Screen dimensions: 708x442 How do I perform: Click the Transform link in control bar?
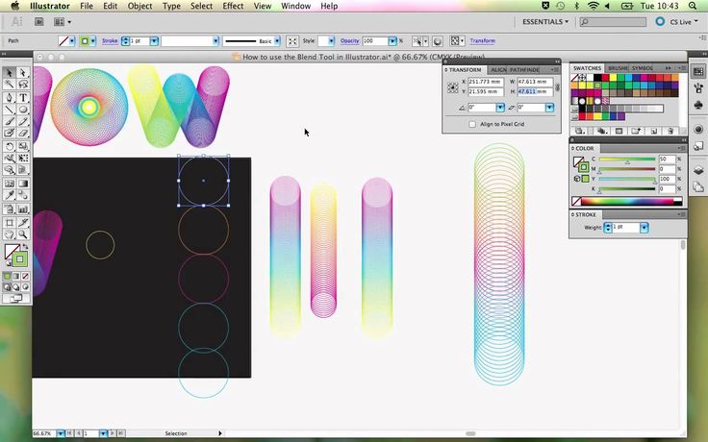pos(483,41)
